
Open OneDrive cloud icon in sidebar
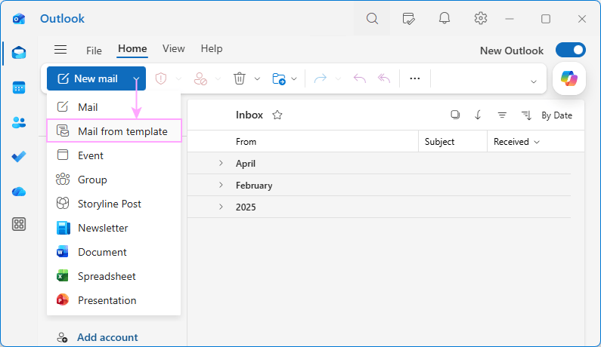(x=19, y=192)
